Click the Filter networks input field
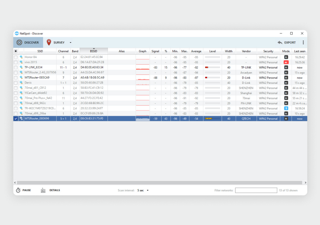This screenshot has width=320, height=225. coord(256,190)
